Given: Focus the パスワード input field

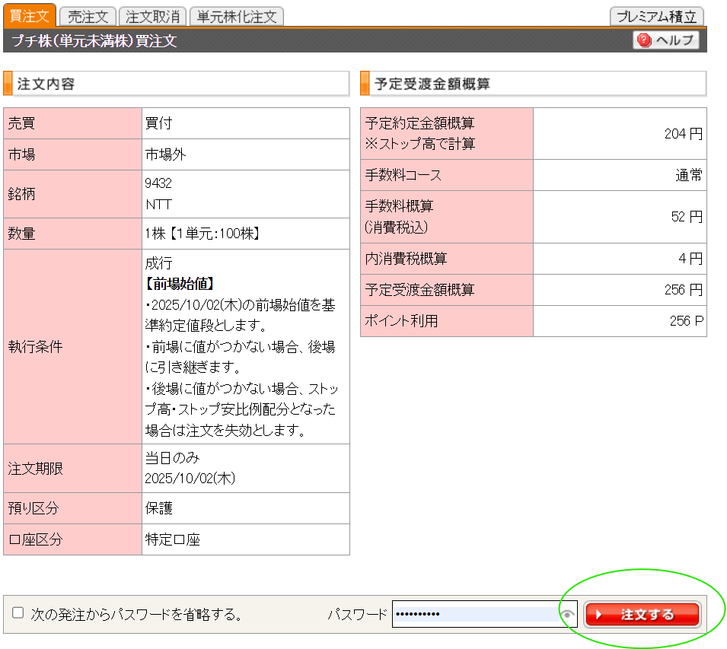Looking at the screenshot, I should pos(475,615).
